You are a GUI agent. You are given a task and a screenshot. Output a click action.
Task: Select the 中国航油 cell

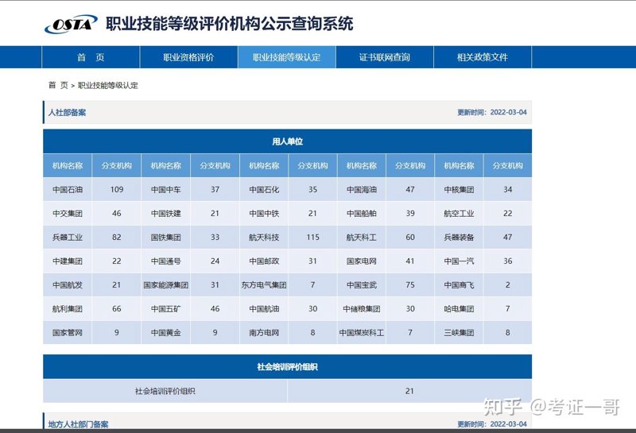(264, 309)
